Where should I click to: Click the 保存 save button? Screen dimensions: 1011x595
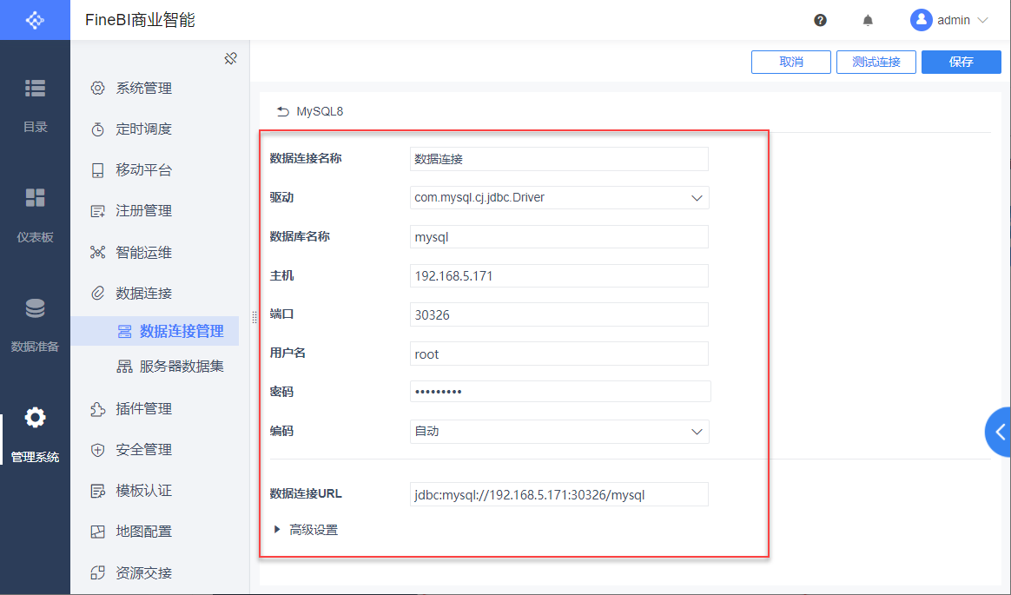(x=961, y=62)
